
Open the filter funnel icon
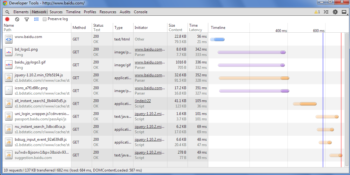click(27, 19)
